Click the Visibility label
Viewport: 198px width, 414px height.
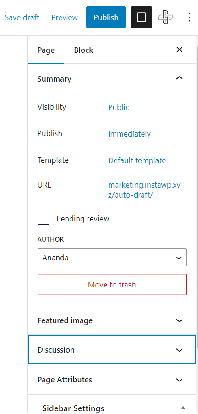click(52, 107)
